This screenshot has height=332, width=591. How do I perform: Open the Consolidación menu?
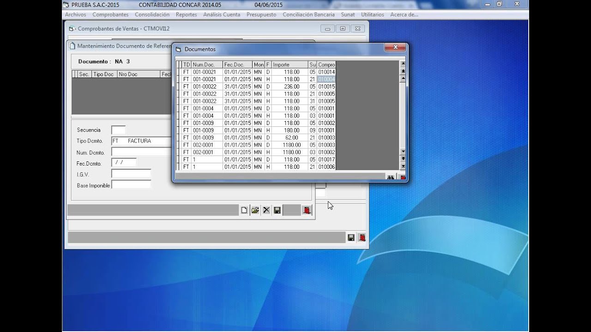coord(152,14)
